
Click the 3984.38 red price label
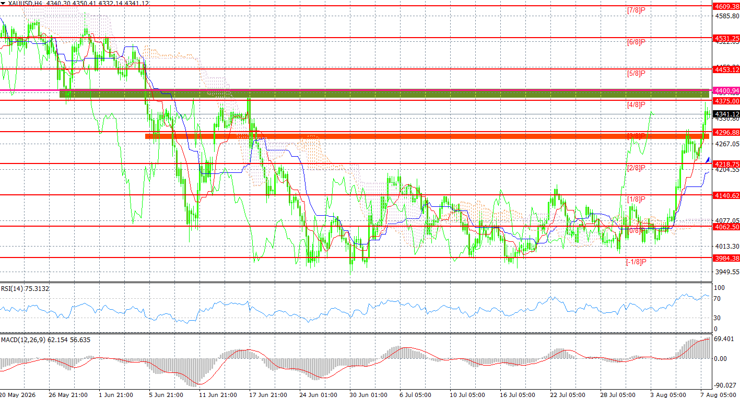(x=727, y=258)
